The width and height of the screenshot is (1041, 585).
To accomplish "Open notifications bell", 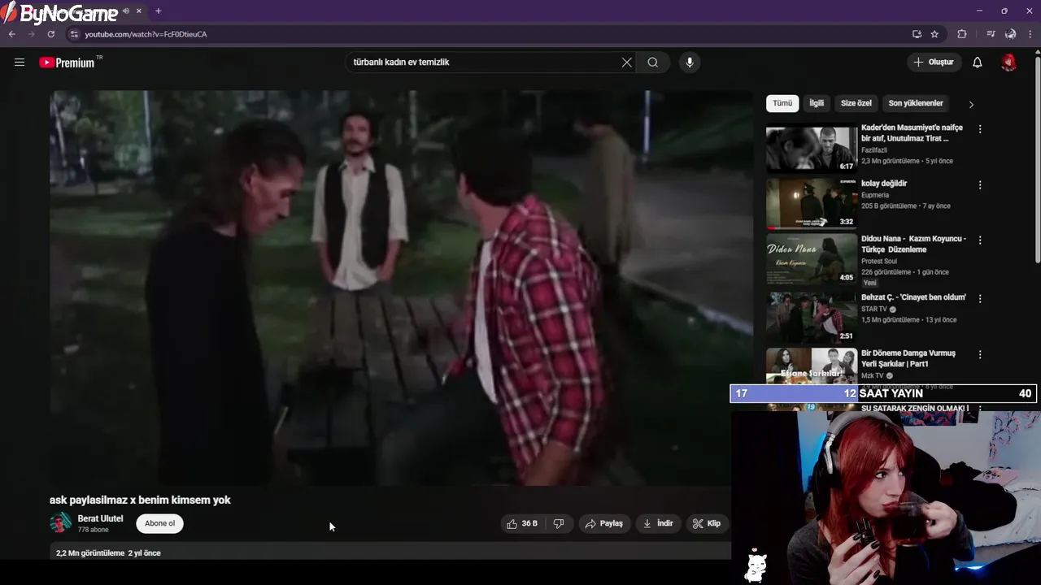I will pos(978,63).
